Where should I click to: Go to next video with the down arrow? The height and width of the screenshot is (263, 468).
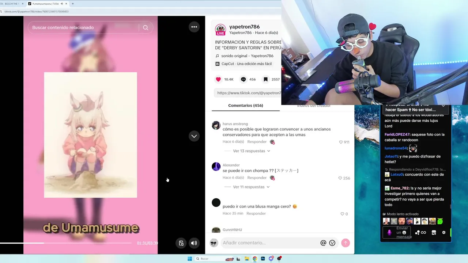point(194,136)
